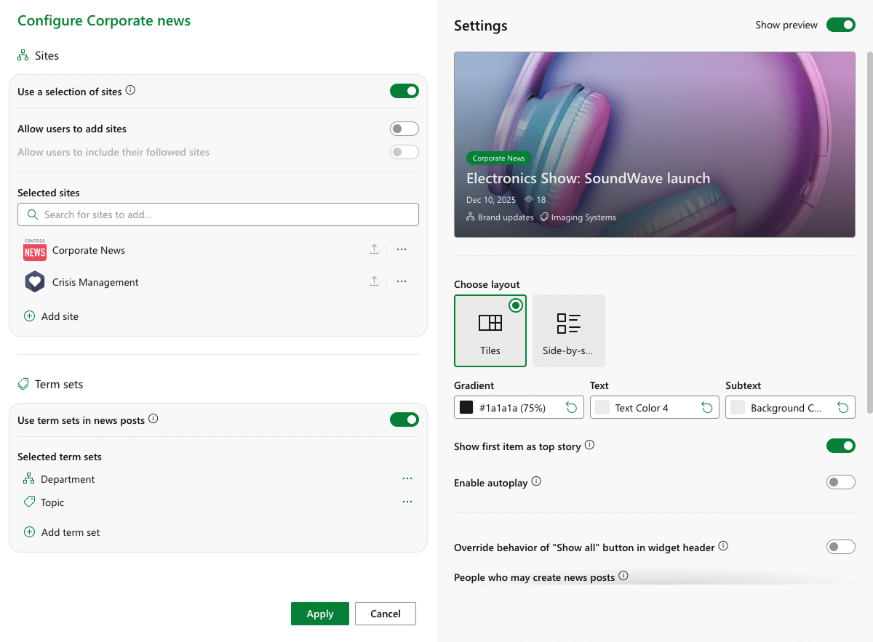The image size is (873, 642).
Task: Reset the Text color setting
Action: [706, 408]
